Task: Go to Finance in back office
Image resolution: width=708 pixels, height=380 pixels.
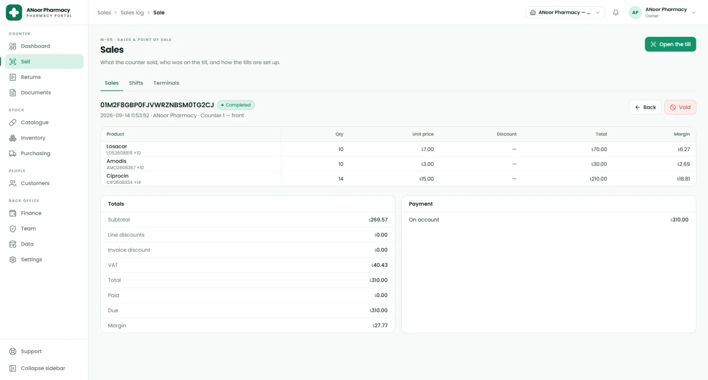Action: click(x=44, y=213)
